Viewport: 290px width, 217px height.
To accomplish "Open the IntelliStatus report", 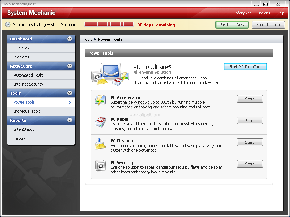I will coord(41,129).
